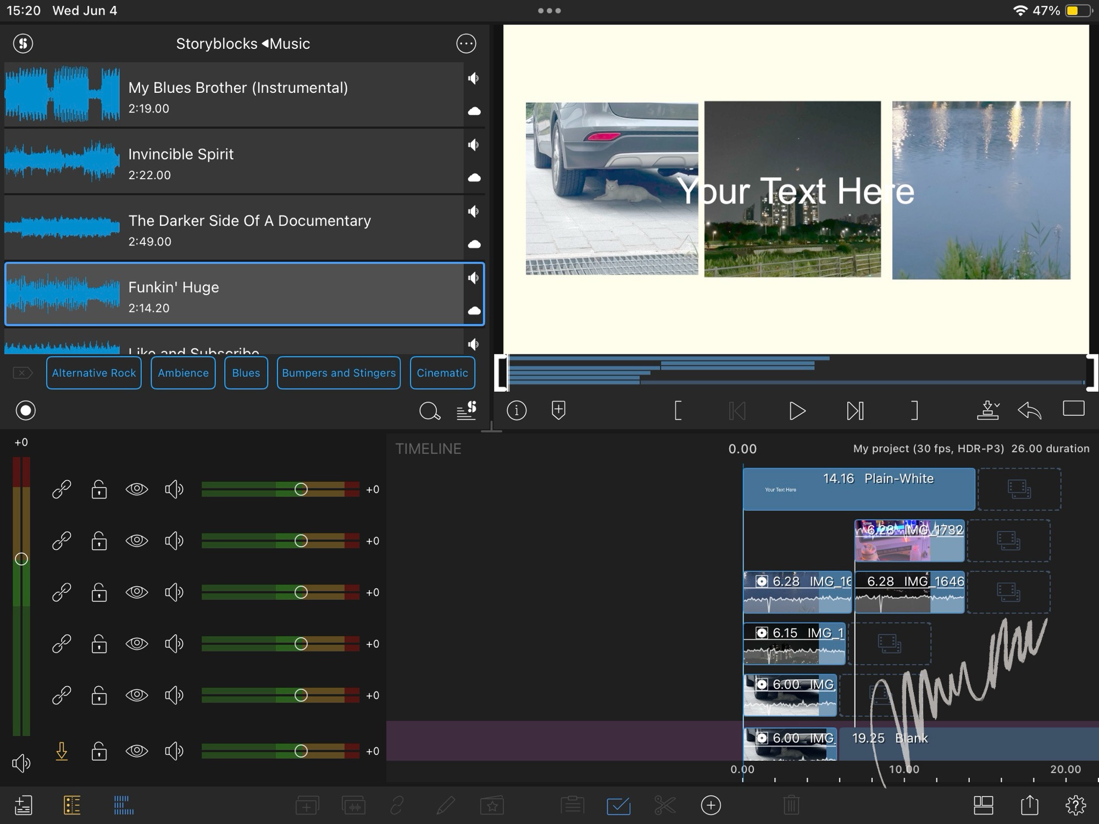1099x824 pixels.
Task: Open the settings gear in bottom toolbar
Action: [x=1075, y=805]
